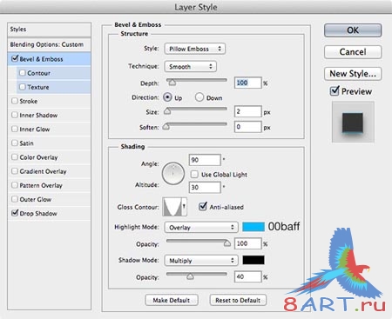Enable the Contour checkbox
This screenshot has height=319, width=392.
(23, 73)
